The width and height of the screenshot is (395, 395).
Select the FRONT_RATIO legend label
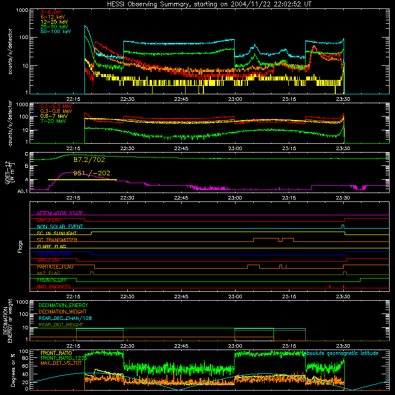pos(56,353)
